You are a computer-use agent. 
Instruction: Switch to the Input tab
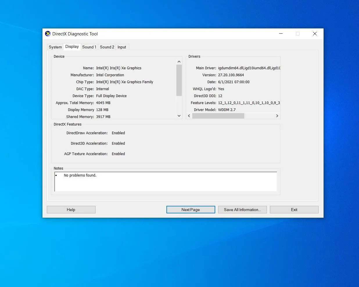pos(122,47)
